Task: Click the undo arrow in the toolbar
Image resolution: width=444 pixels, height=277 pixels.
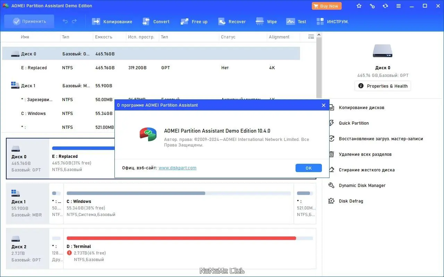Action: [65, 21]
